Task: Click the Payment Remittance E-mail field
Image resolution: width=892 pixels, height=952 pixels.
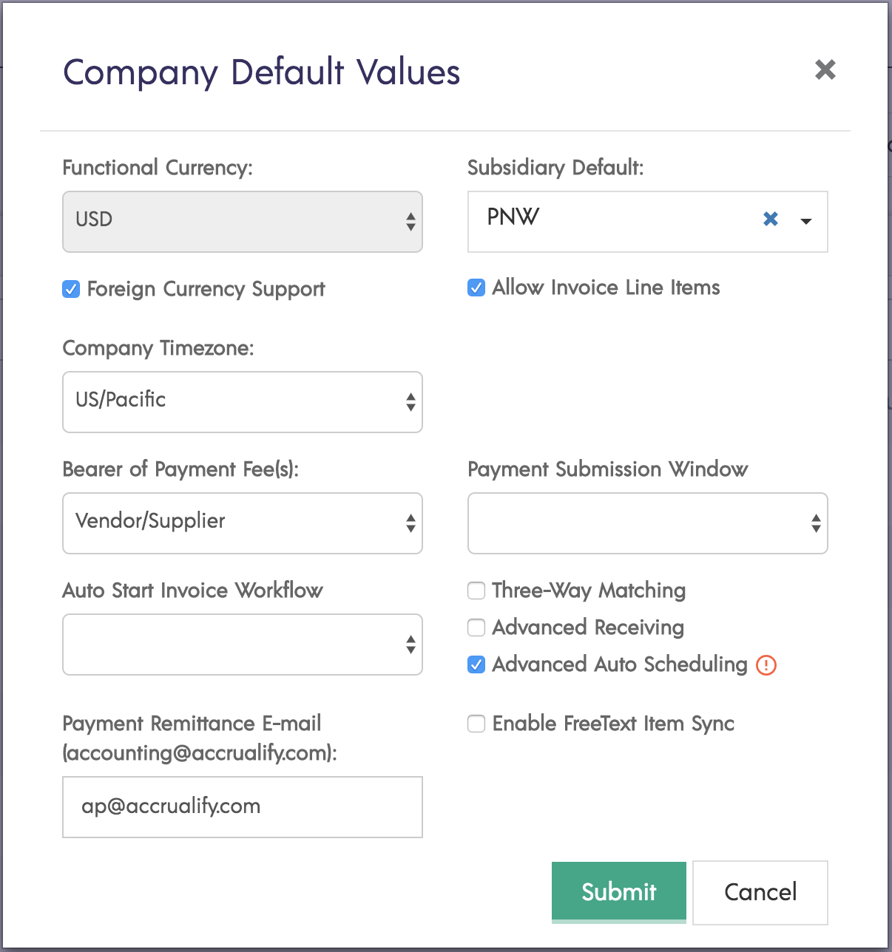Action: [x=243, y=807]
